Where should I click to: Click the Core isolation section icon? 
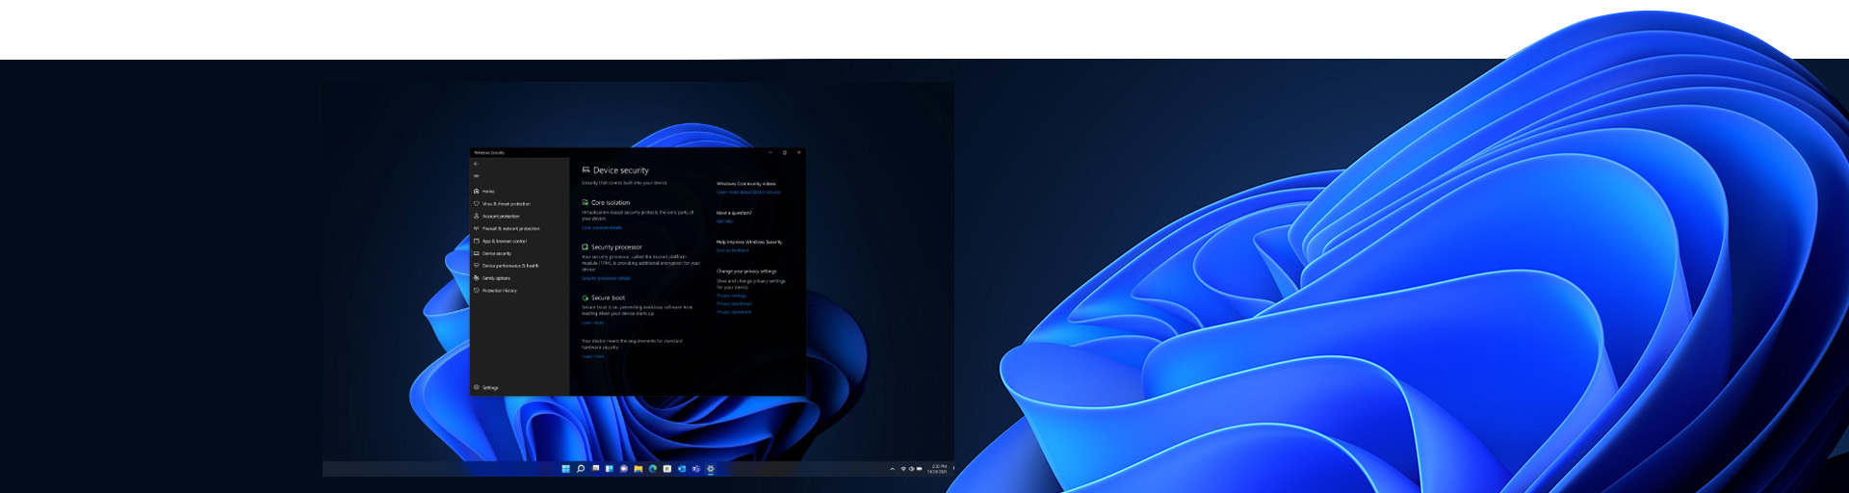585,203
